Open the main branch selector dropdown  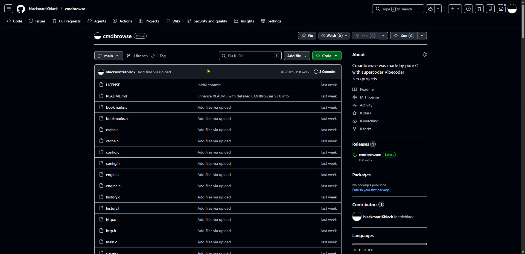pyautogui.click(x=109, y=56)
